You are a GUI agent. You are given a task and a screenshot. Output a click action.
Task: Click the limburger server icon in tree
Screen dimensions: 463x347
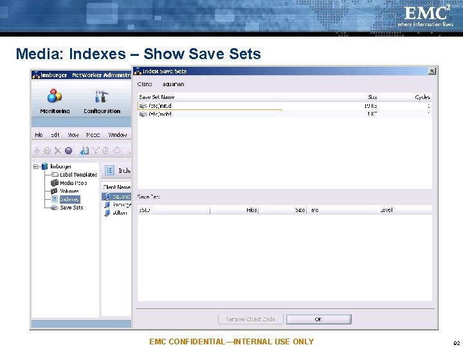click(x=44, y=166)
